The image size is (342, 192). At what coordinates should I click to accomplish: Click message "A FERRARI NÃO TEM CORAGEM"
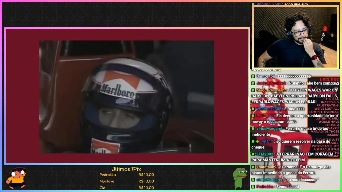point(292,157)
